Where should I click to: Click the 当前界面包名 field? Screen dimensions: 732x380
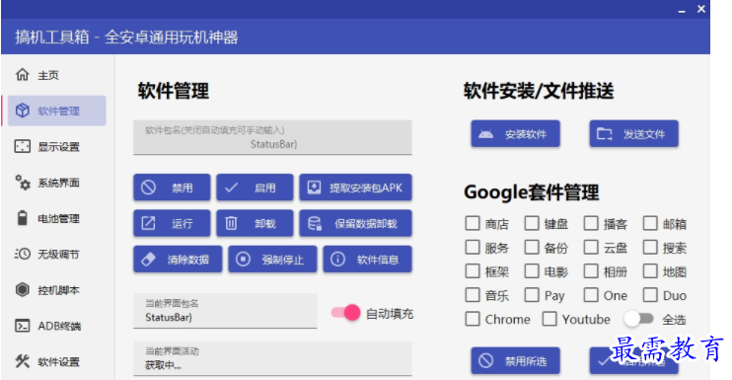(225, 311)
